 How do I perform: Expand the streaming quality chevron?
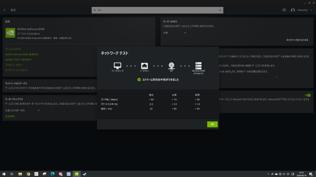tap(276, 77)
